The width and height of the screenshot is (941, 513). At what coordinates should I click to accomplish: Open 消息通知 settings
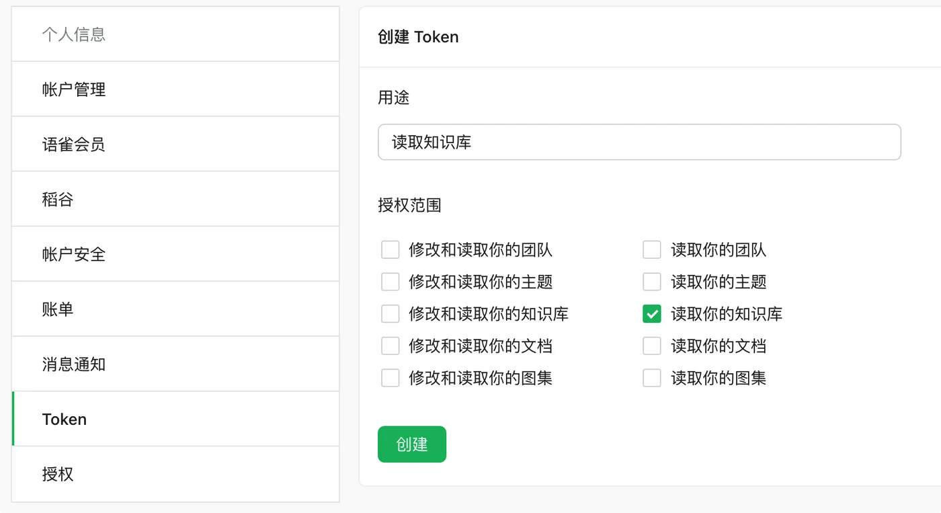[175, 364]
